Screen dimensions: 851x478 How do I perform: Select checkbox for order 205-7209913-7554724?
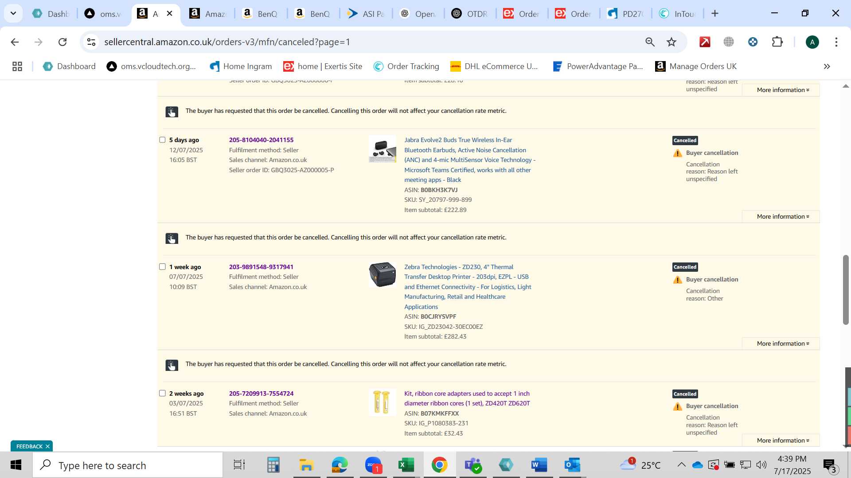point(162,393)
